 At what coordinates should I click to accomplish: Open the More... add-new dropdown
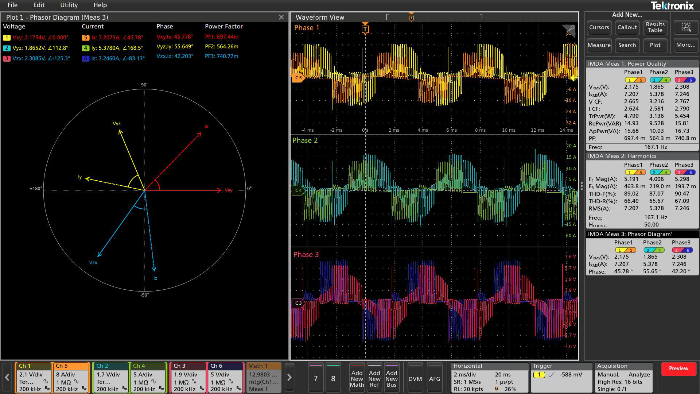coord(685,45)
